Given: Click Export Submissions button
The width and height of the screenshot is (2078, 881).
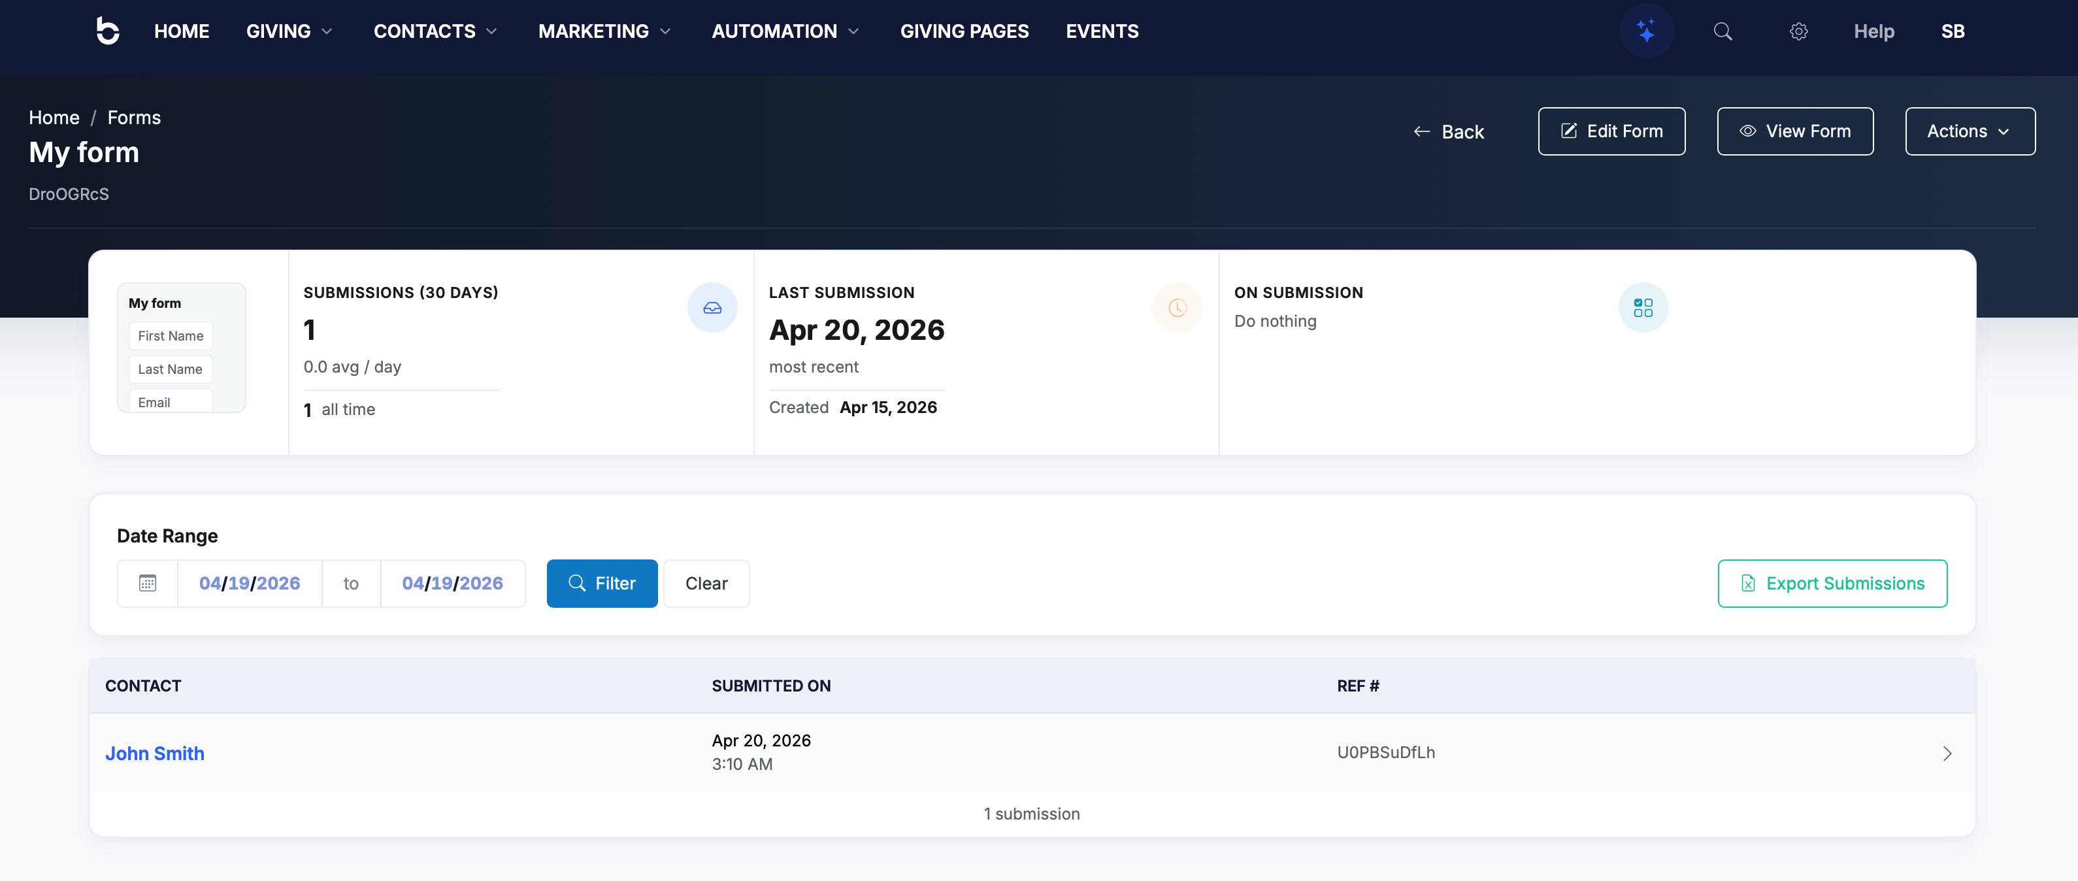Looking at the screenshot, I should tap(1832, 582).
